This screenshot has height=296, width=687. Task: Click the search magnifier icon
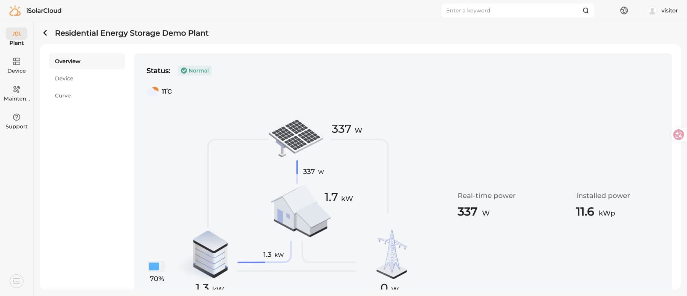(585, 10)
